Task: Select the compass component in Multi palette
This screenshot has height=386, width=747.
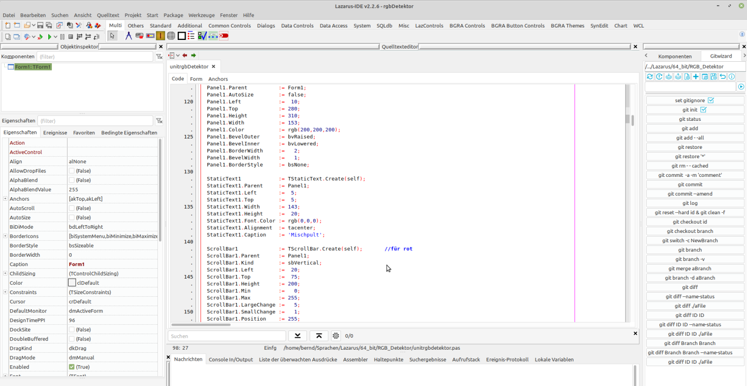Action: pos(129,36)
